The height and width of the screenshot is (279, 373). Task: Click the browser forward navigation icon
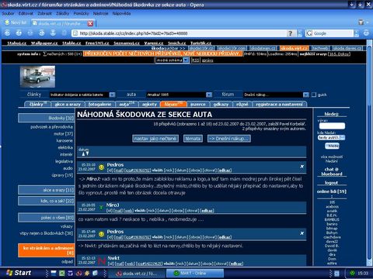point(19,33)
